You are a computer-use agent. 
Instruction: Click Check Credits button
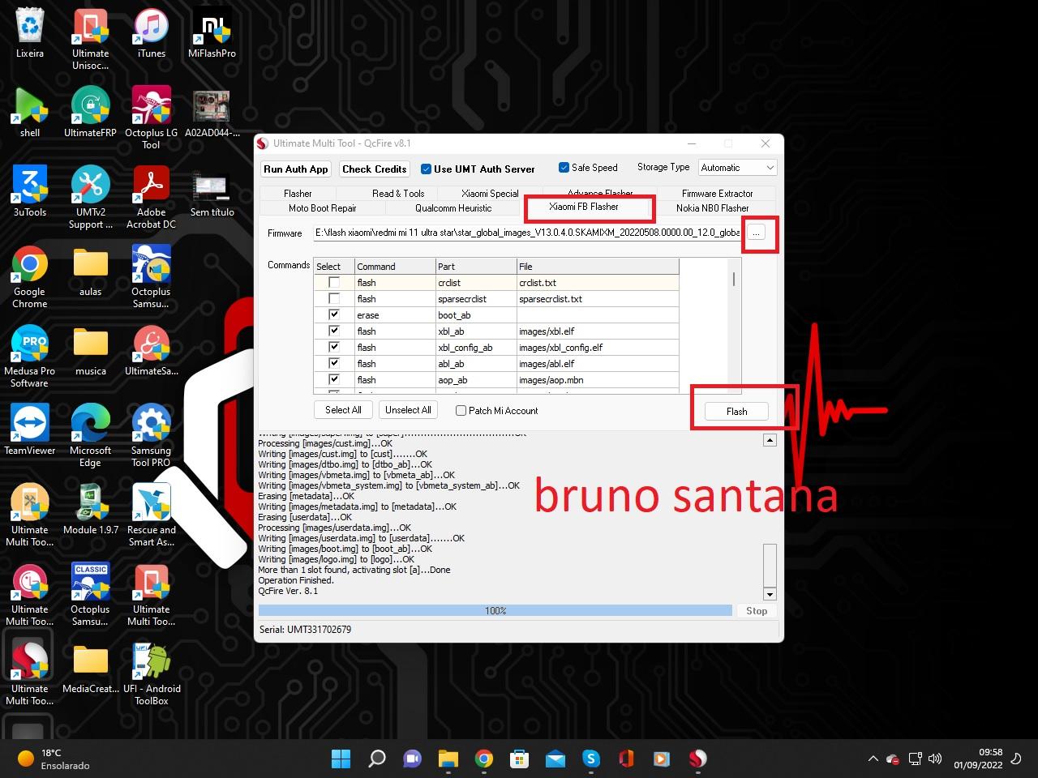[x=374, y=169]
